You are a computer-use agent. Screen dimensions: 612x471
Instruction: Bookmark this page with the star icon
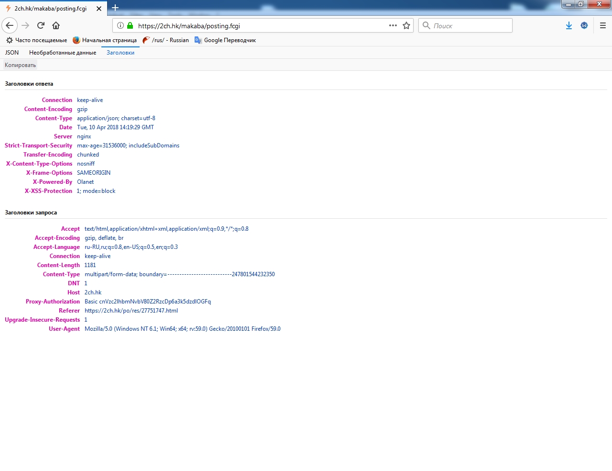click(406, 25)
